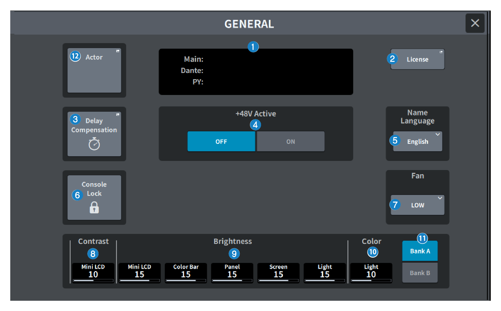The height and width of the screenshot is (311, 501).
Task: Open the Actor settings popup
Action: tap(94, 71)
